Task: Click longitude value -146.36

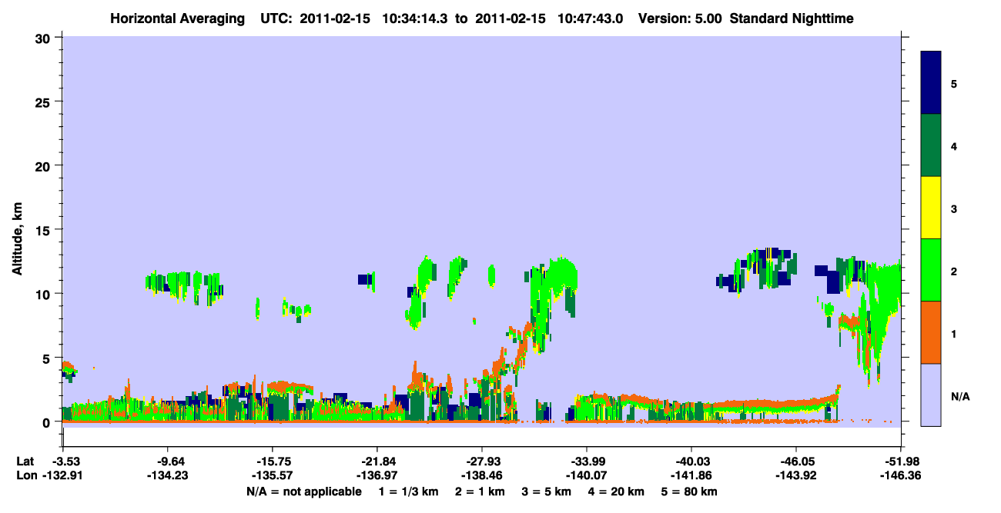Action: click(x=901, y=475)
